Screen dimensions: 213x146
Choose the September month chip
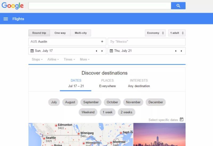click(91, 102)
